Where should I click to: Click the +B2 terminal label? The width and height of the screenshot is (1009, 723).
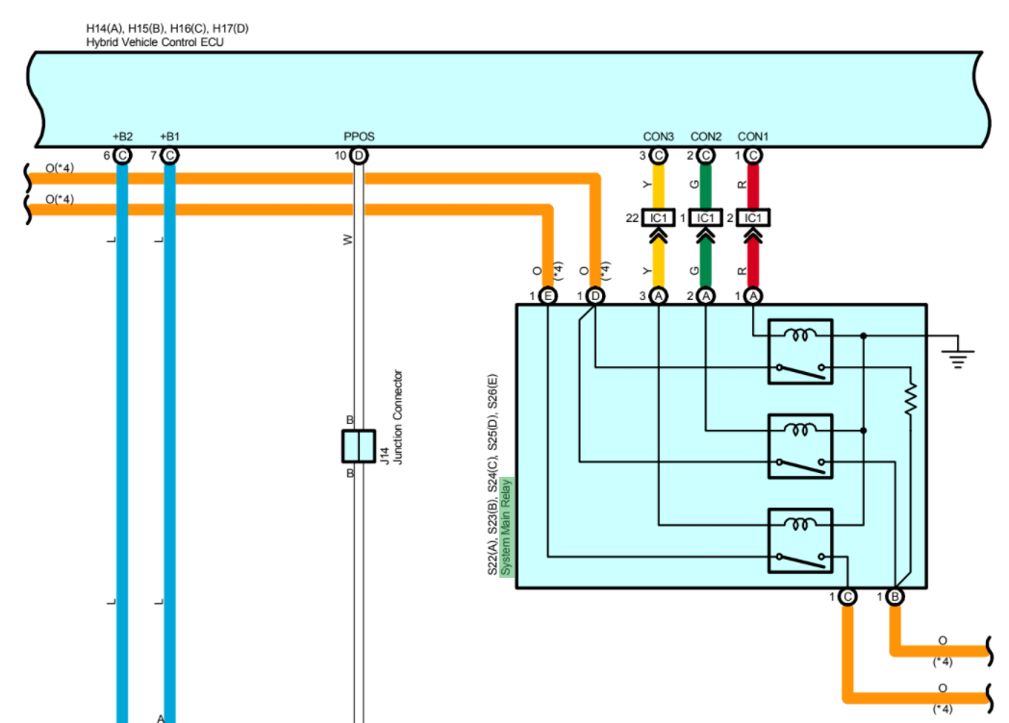tap(122, 137)
